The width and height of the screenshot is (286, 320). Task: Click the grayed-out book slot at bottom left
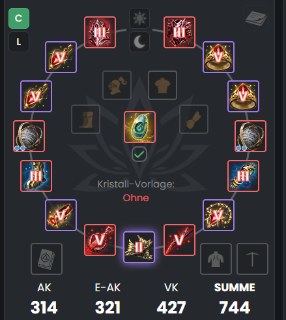point(46,259)
